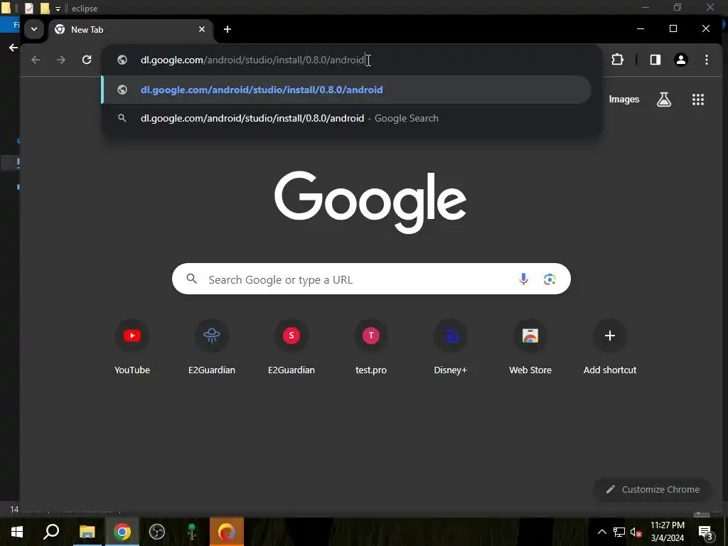Click the address bar URL text
This screenshot has width=728, height=546.
click(x=252, y=60)
